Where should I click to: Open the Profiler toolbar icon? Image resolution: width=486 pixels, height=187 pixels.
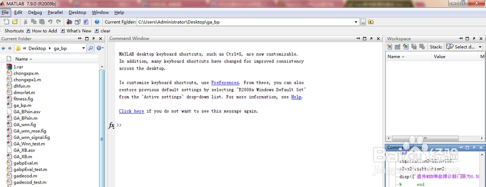coord(86,22)
